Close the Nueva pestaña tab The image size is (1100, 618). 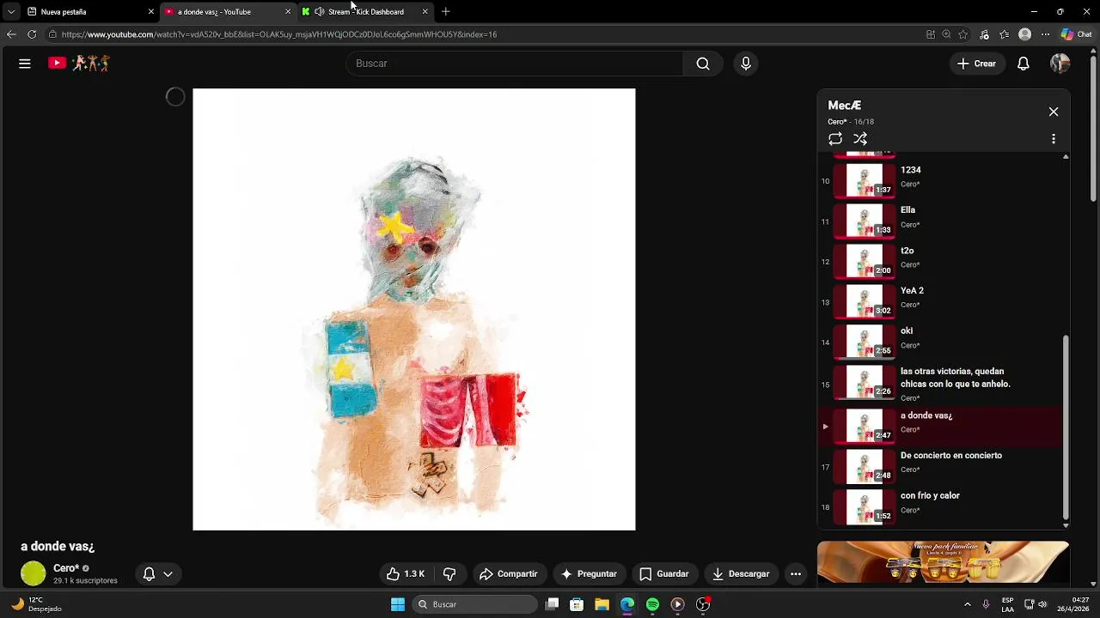[x=151, y=12]
